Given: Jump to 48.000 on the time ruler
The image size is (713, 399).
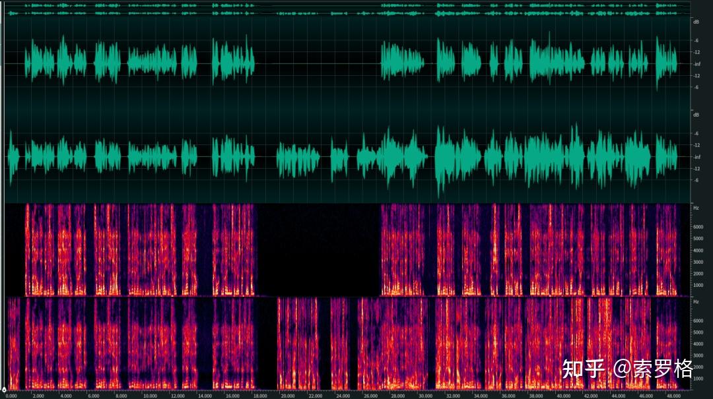Looking at the screenshot, I should (x=673, y=396).
